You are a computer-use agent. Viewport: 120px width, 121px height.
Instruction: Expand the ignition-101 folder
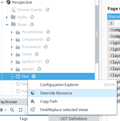click(x=12, y=62)
